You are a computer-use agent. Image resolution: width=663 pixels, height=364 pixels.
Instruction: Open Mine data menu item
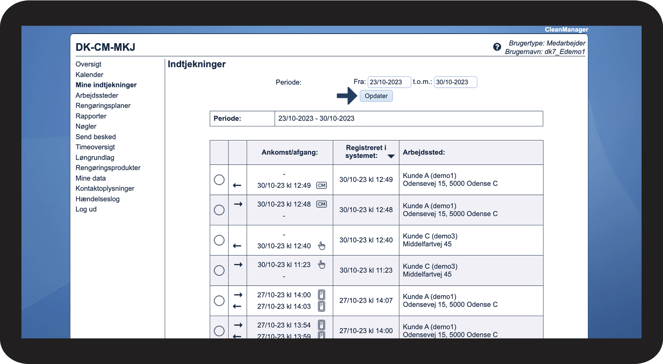[91, 178]
